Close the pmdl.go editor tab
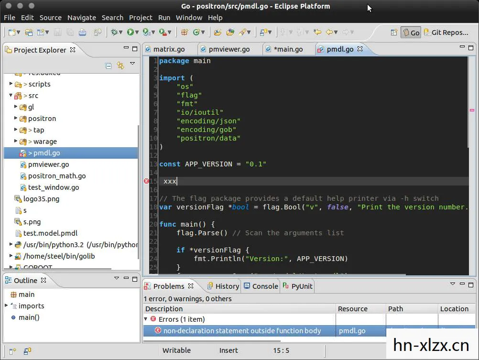Image resolution: width=479 pixels, height=360 pixels. pyautogui.click(x=360, y=49)
